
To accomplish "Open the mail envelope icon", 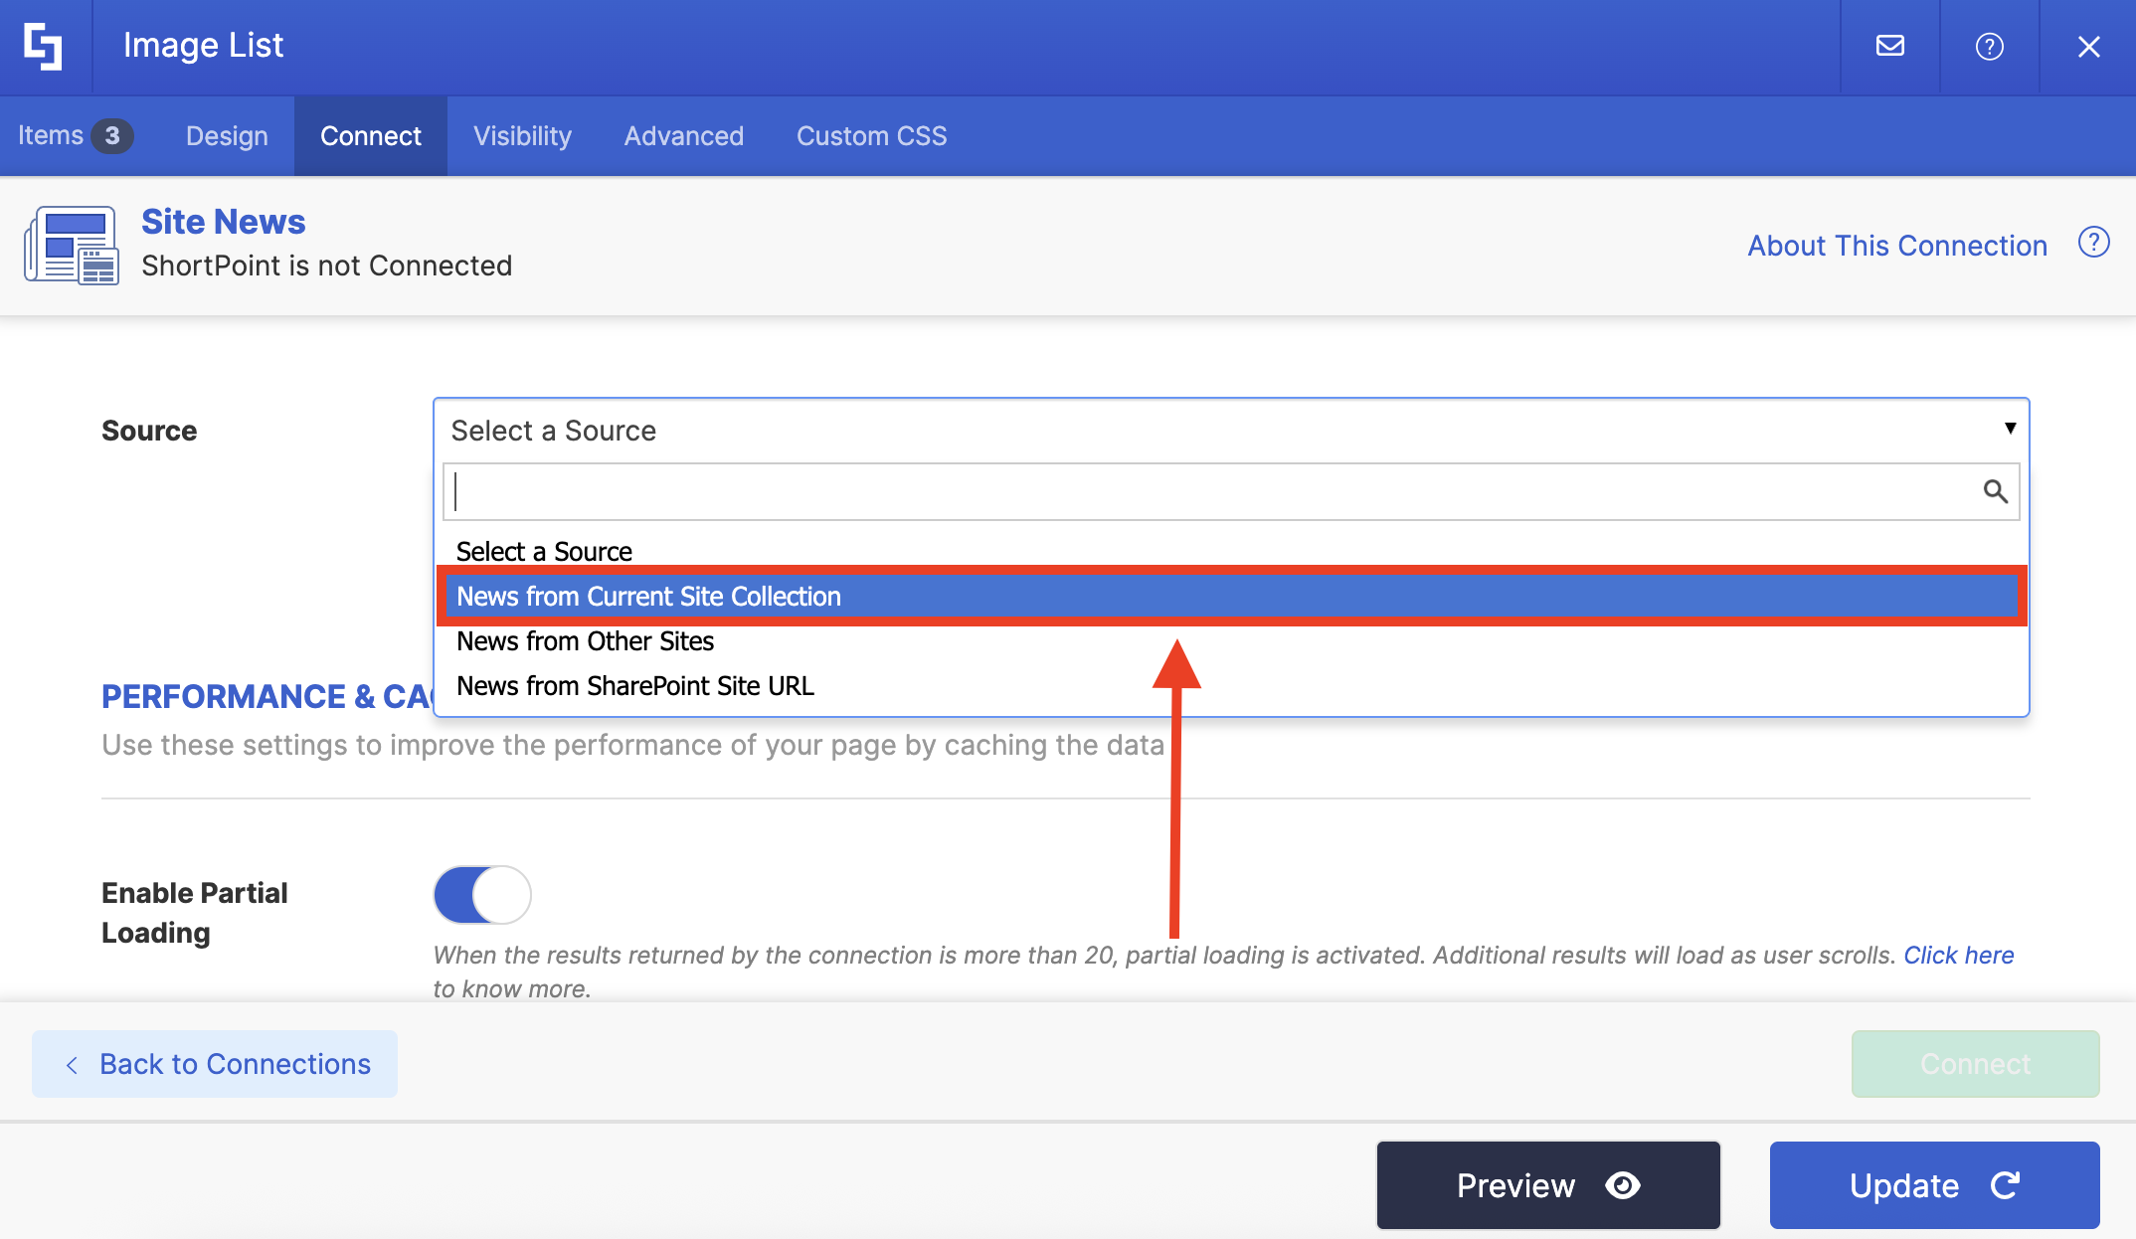I will [x=1889, y=46].
